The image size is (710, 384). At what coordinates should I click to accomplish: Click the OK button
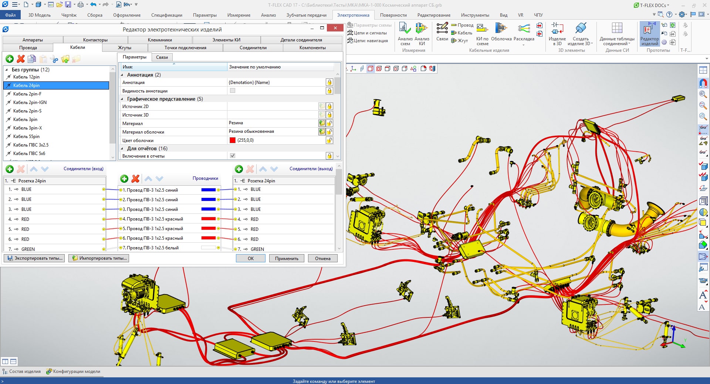click(251, 258)
